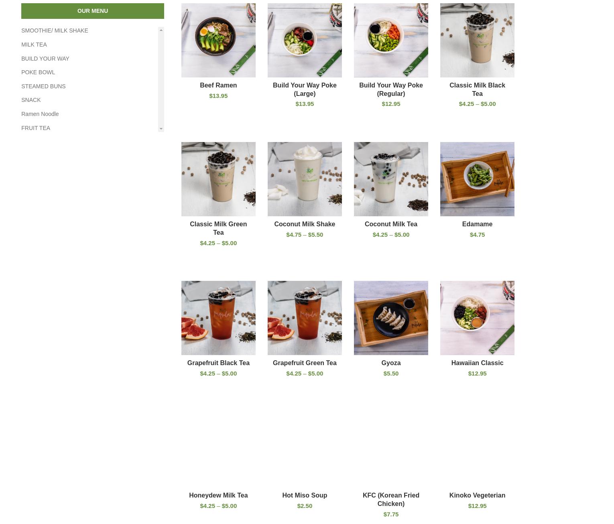Open the Gyoza product photo
The height and width of the screenshot is (524, 614).
pos(391,318)
